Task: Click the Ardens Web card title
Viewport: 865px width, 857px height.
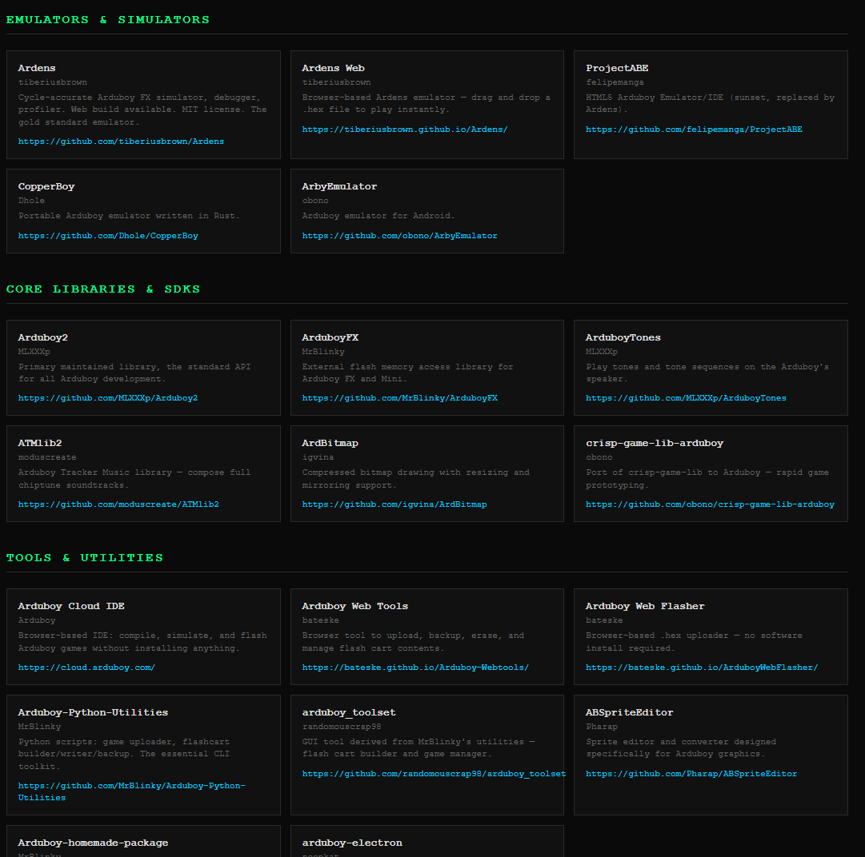Action: (333, 68)
